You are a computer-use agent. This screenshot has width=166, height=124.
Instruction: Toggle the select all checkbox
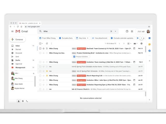40,43
